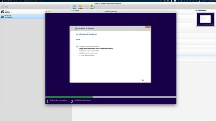Close the Windows10 VM window
Screen dimensions: 216x121
[47, 12]
